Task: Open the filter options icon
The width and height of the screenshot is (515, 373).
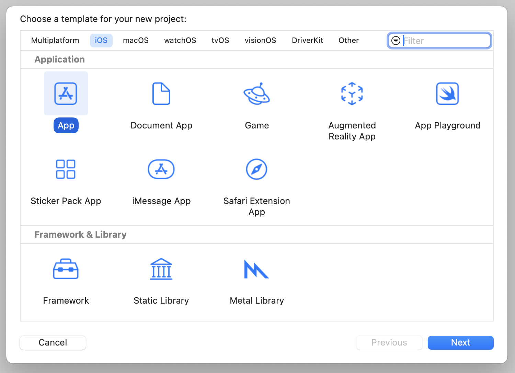Action: coord(396,41)
